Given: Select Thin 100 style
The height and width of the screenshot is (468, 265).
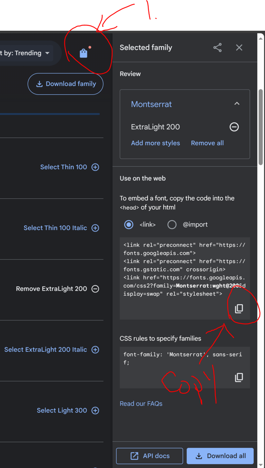Looking at the screenshot, I should coord(70,167).
